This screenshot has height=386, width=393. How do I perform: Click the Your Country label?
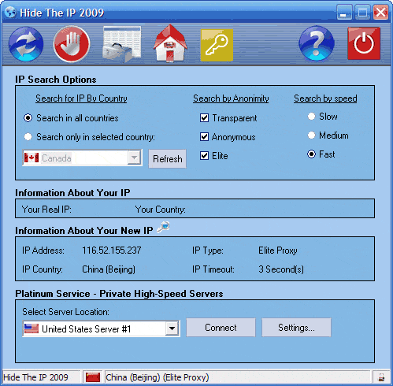(x=161, y=210)
